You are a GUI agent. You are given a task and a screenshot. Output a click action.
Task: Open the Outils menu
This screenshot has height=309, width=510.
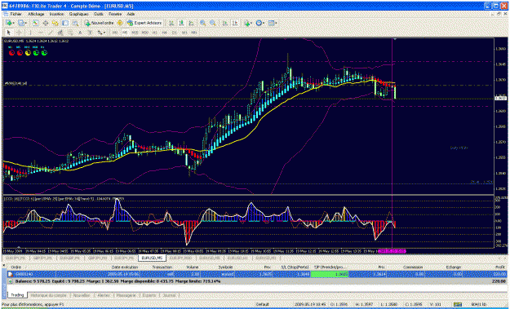tap(99, 15)
